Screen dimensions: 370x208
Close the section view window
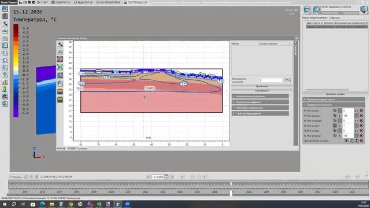tap(297, 38)
